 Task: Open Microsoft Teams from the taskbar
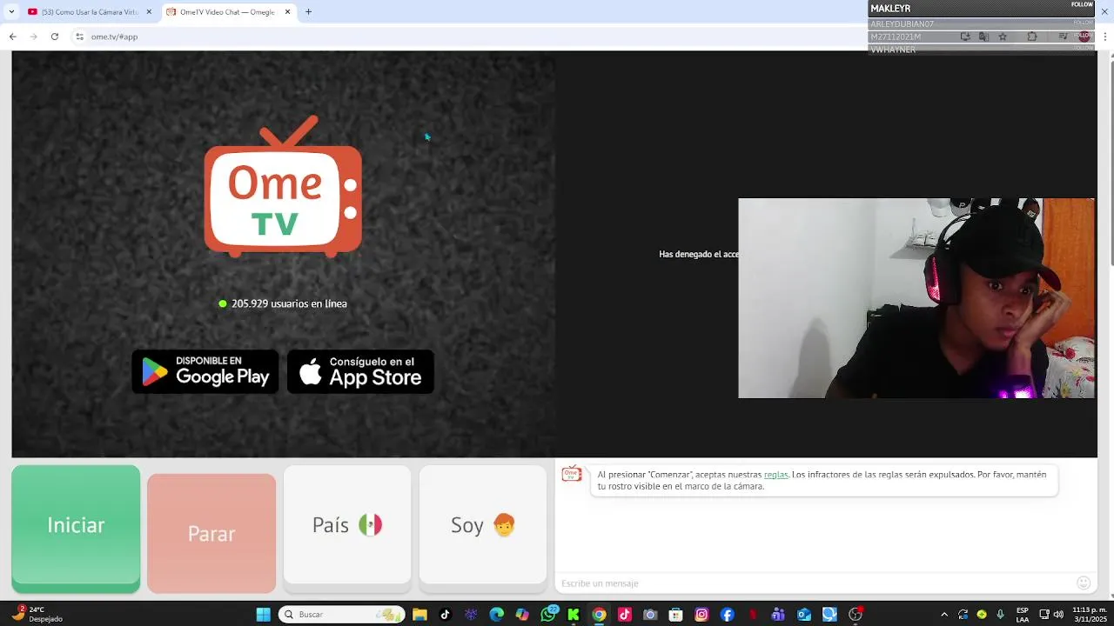click(778, 615)
